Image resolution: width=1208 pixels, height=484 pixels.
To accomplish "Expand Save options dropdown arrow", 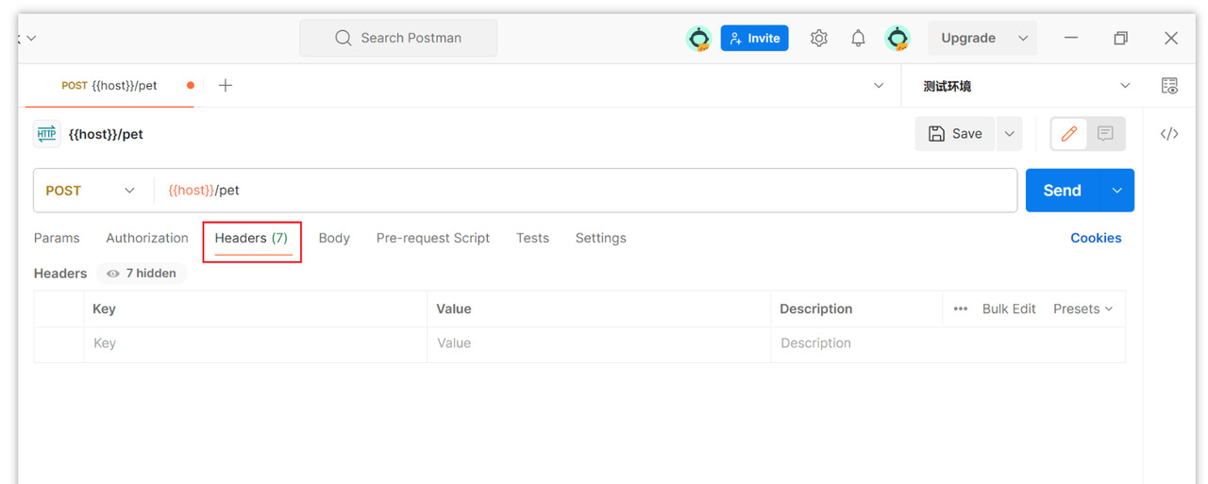I will pyautogui.click(x=1009, y=134).
